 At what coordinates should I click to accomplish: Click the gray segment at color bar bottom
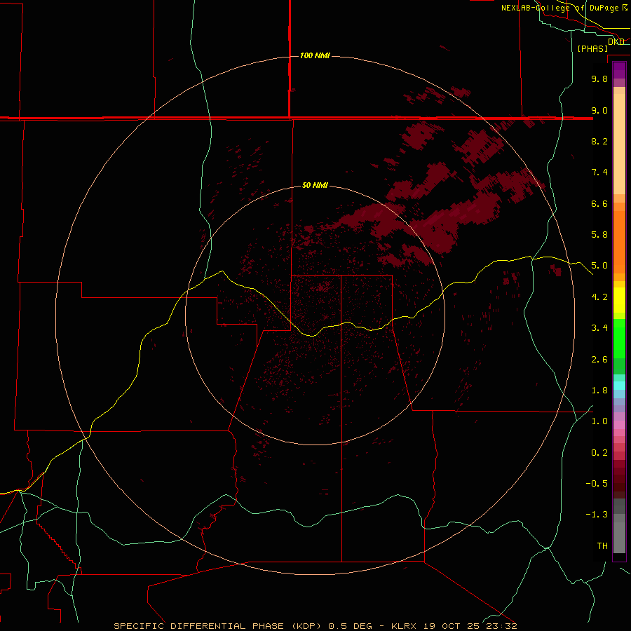[619, 539]
